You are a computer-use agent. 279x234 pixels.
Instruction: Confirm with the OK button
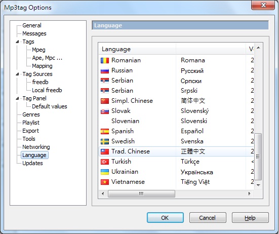pyautogui.click(x=165, y=218)
